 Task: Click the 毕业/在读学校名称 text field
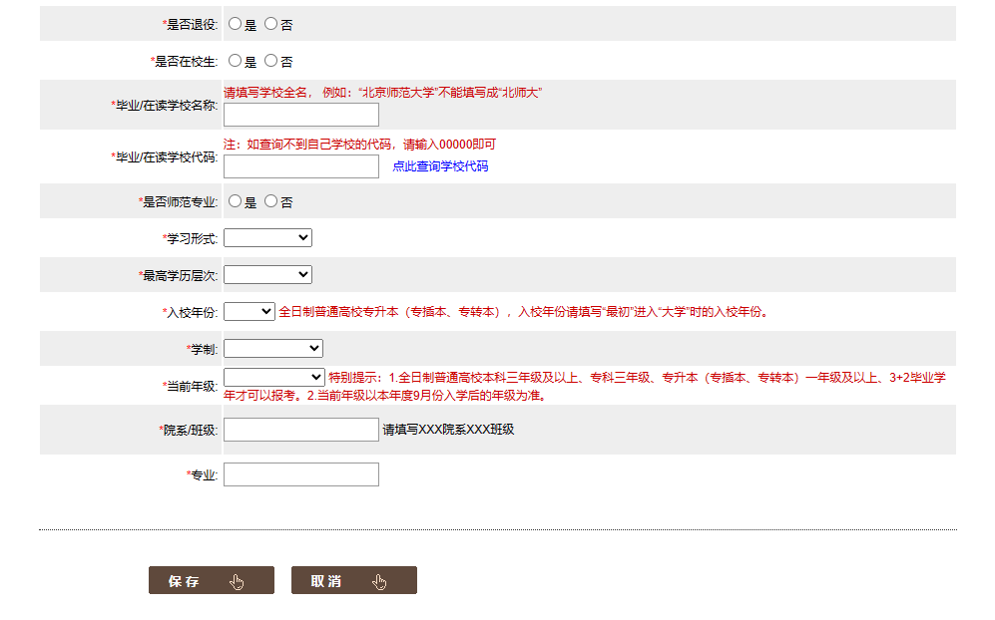coord(300,115)
